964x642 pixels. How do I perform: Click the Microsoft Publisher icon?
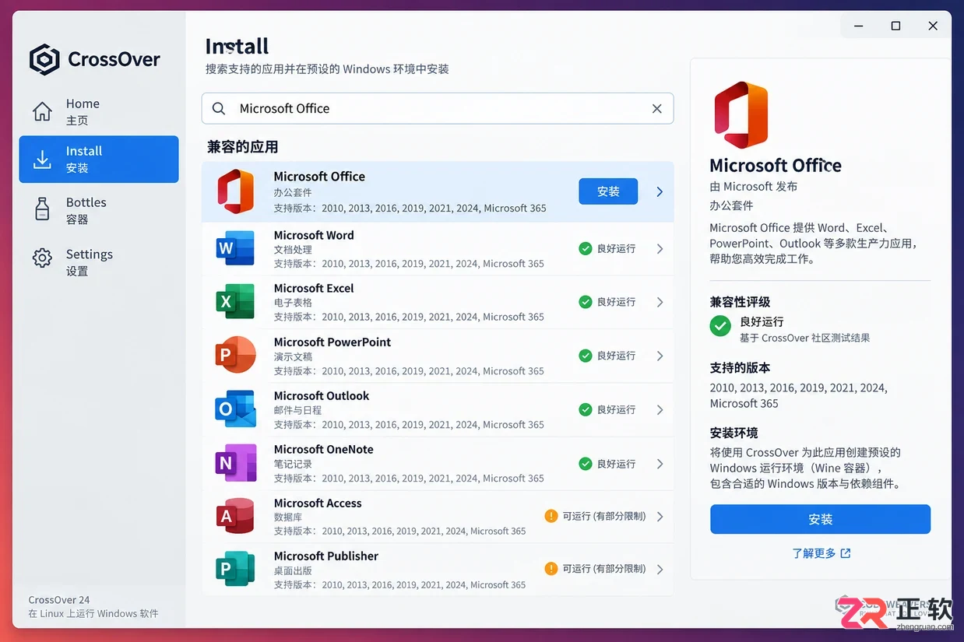pyautogui.click(x=235, y=570)
